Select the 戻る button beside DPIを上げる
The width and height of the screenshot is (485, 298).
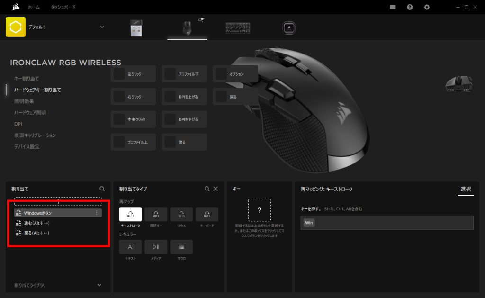point(235,97)
